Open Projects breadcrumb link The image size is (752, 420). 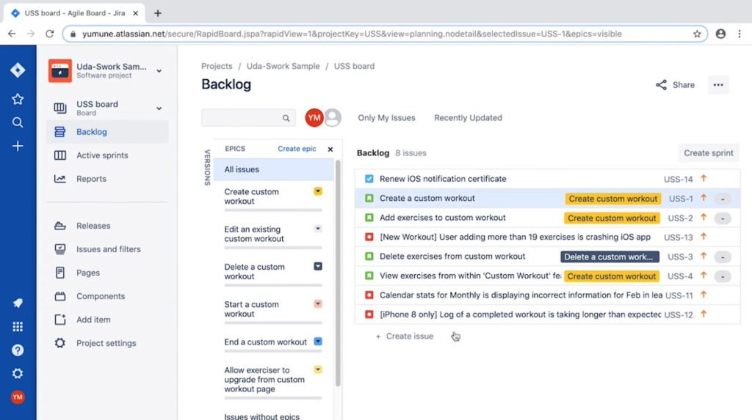[217, 66]
